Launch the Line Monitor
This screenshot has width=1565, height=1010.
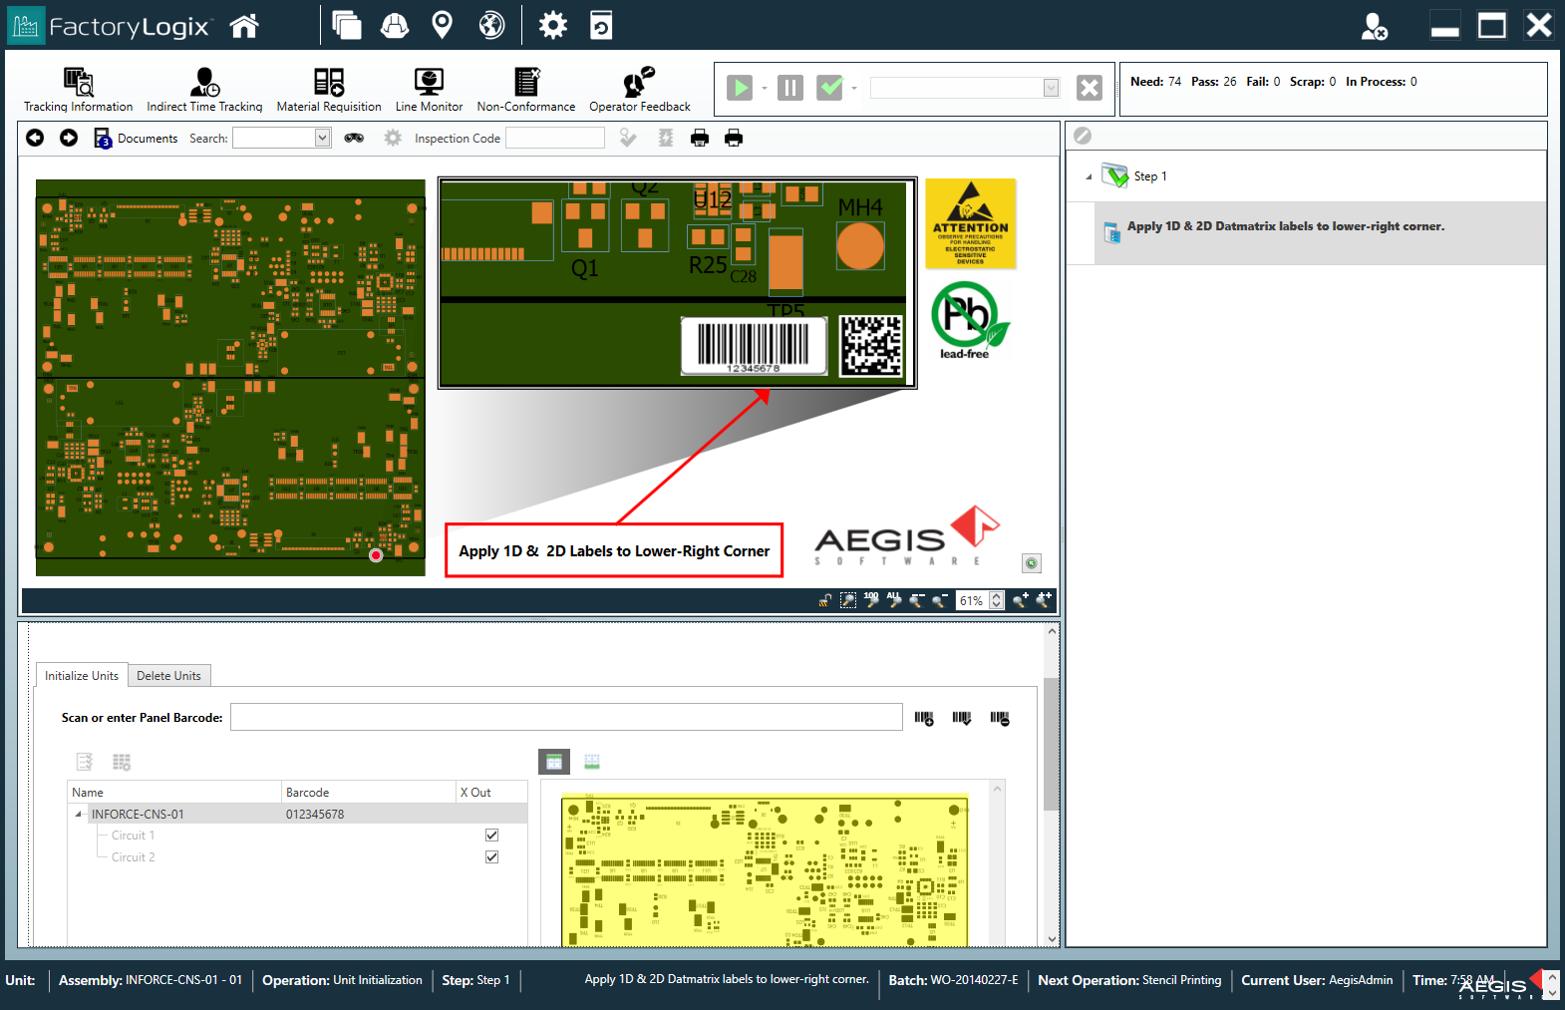429,90
